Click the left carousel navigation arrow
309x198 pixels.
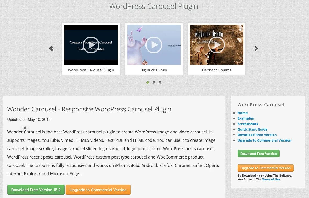point(51,48)
